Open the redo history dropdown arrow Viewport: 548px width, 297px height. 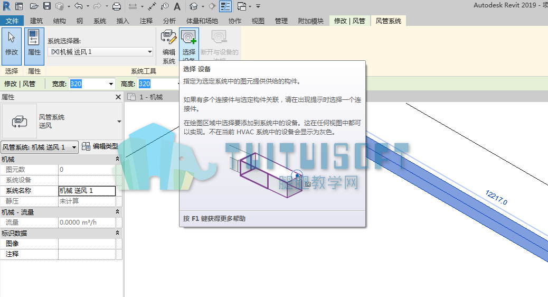coord(107,6)
